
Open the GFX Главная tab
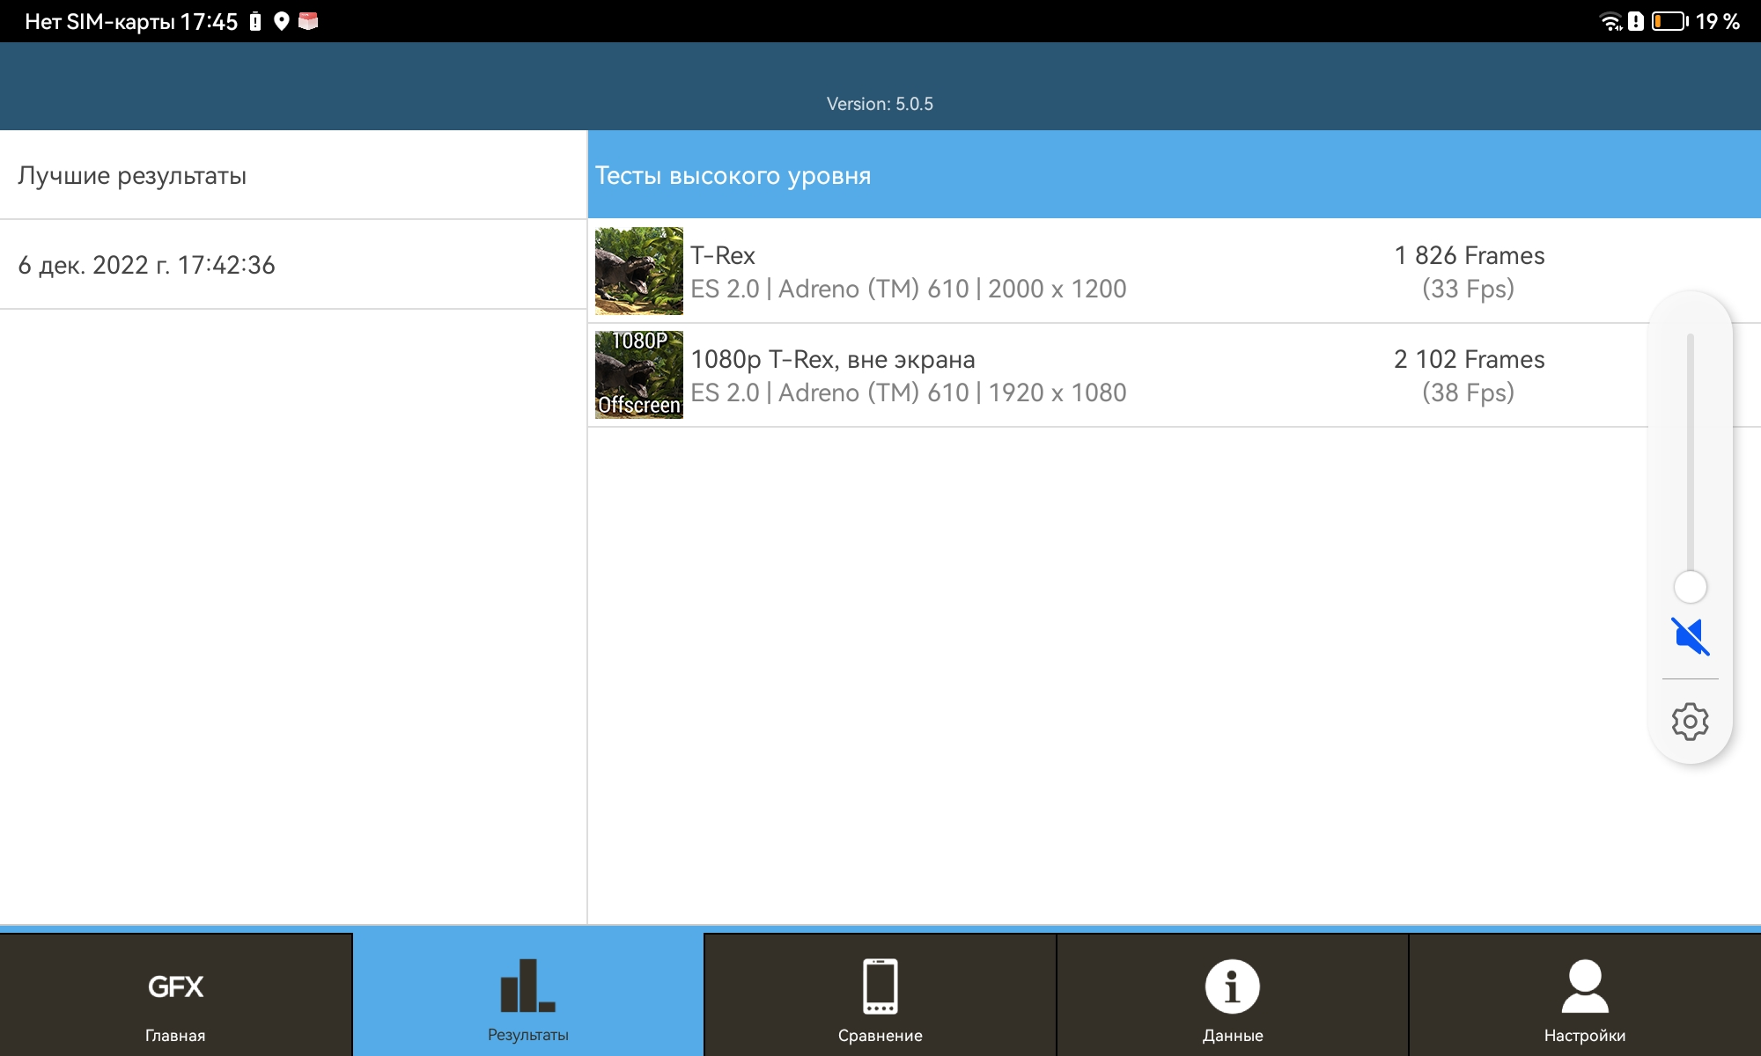[176, 995]
